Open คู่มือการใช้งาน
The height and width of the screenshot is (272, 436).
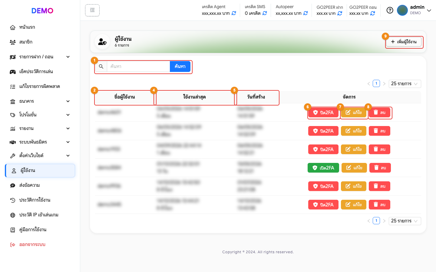click(40, 230)
